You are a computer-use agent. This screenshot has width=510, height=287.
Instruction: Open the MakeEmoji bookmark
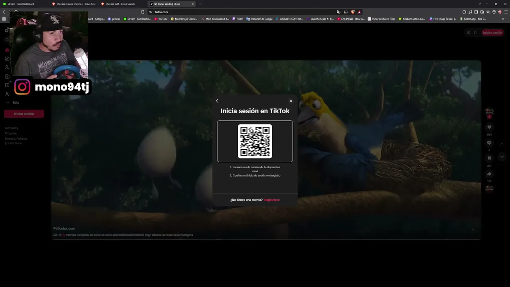click(x=184, y=19)
